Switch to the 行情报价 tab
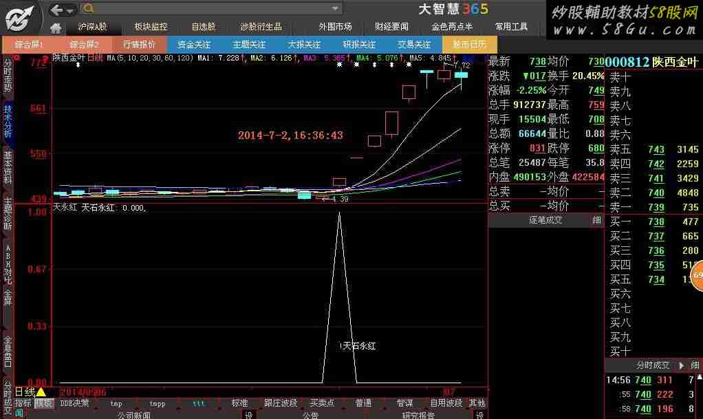The height and width of the screenshot is (419, 703). click(139, 45)
